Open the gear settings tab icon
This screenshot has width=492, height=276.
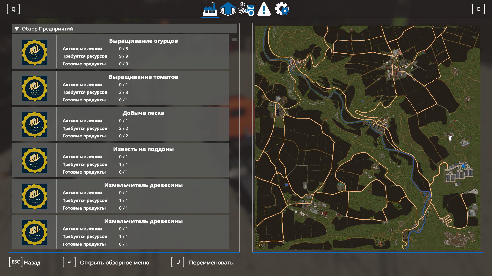282,9
